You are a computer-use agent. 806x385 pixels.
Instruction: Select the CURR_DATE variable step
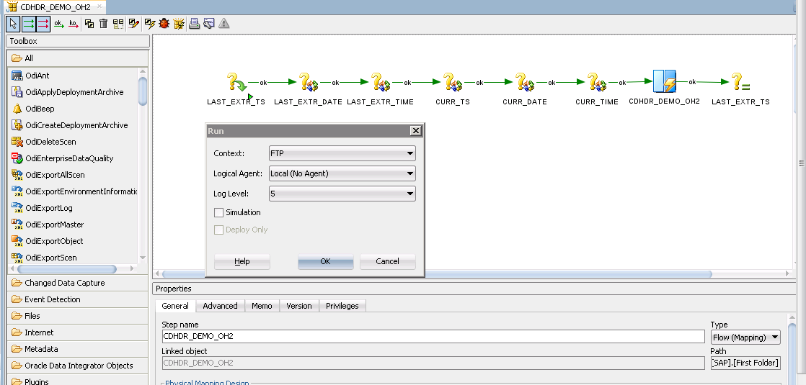pos(524,83)
